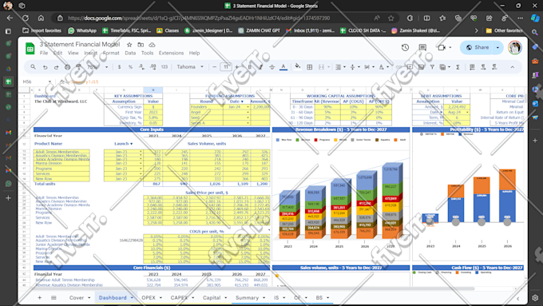Switch to the OPEX sheet tab
Image resolution: width=543 pixels, height=306 pixels.
click(x=149, y=298)
